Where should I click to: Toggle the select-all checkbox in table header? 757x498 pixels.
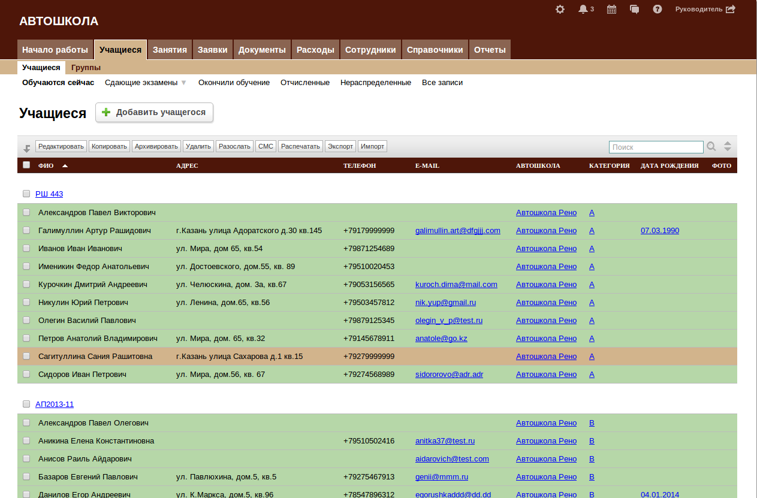(x=26, y=165)
